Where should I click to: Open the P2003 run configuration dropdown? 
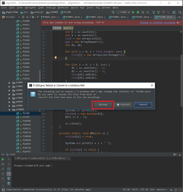(123, 12)
